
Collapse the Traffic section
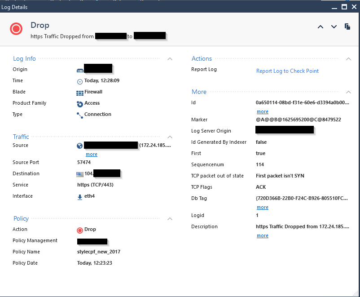[170, 137]
